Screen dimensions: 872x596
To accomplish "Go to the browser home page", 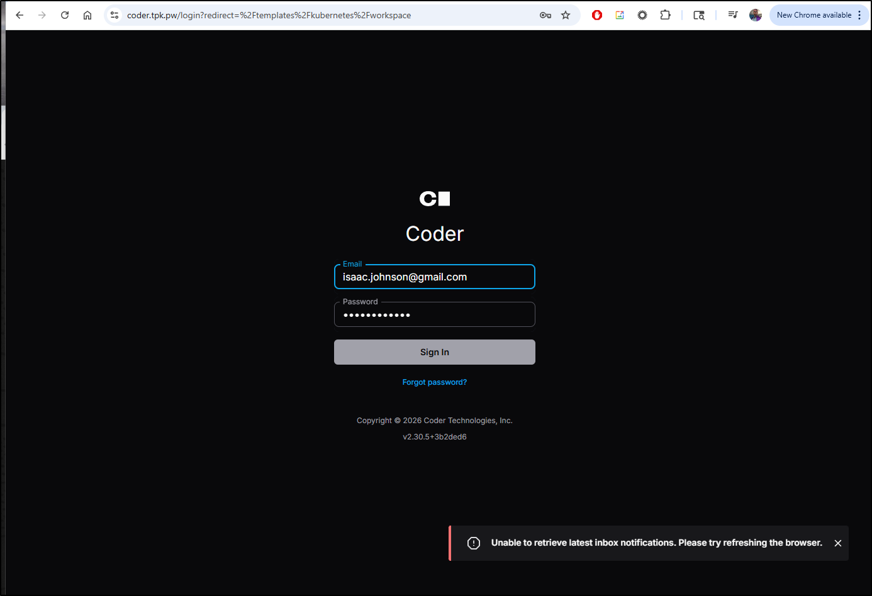I will tap(87, 14).
